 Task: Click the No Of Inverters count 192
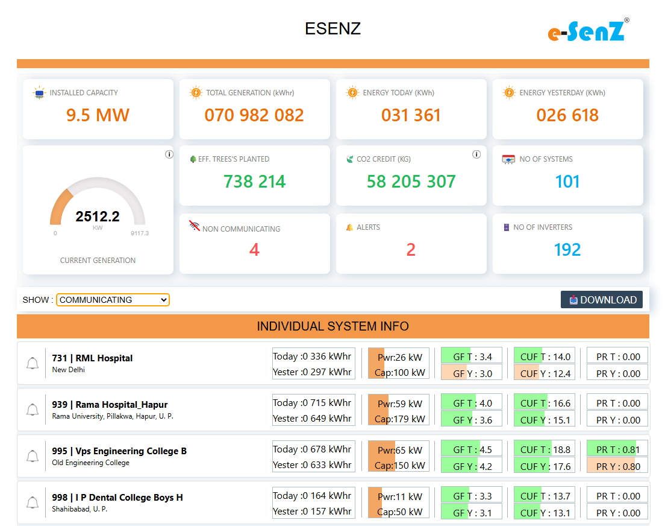click(x=567, y=249)
